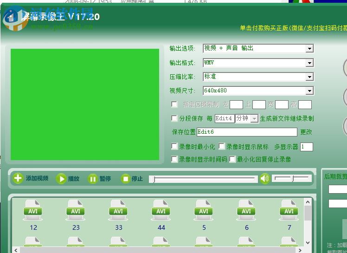347x253 pixels.
Task: Click the file name label 44
Action: pyautogui.click(x=161, y=227)
